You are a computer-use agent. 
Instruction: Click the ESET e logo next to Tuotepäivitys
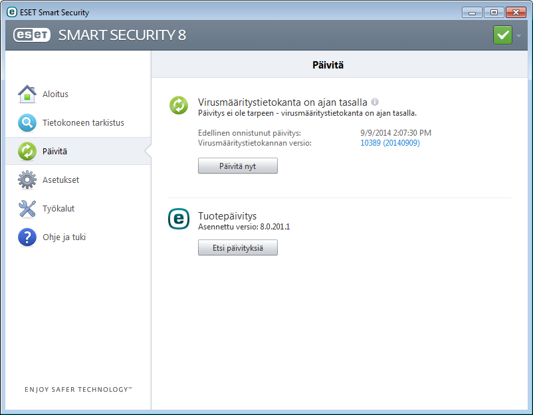pyautogui.click(x=179, y=219)
